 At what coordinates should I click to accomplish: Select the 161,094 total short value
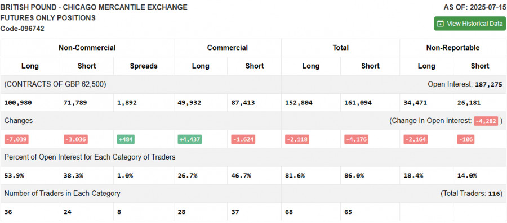pos(354,103)
